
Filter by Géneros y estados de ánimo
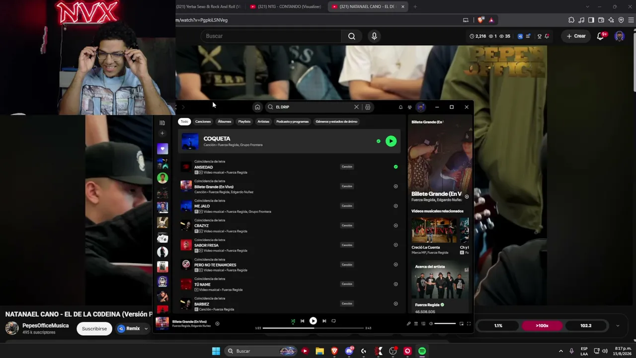(x=336, y=121)
